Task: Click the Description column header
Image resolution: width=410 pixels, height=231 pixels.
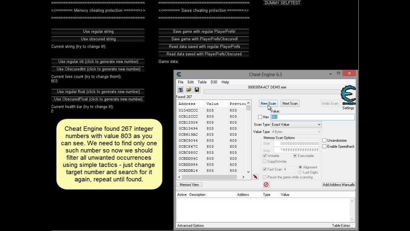Action: pyautogui.click(x=197, y=194)
